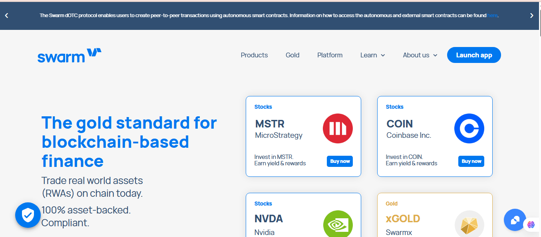Buy now on the COIN card
541x237 pixels.
point(471,161)
